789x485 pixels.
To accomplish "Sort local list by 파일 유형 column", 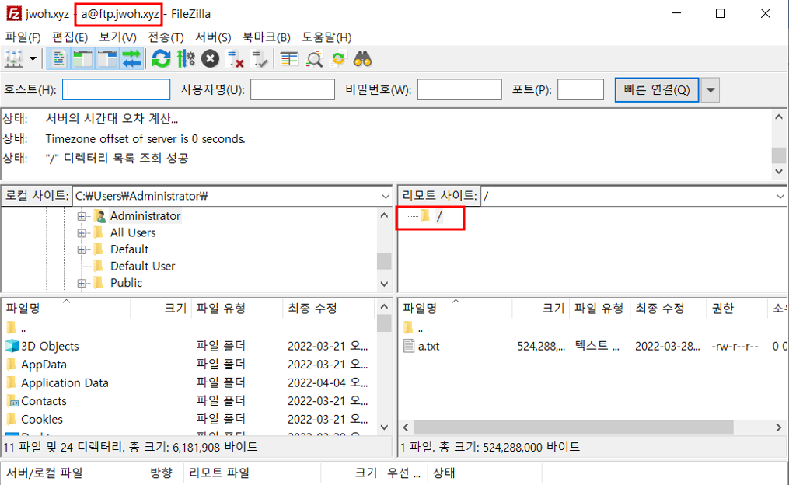I will coord(236,309).
